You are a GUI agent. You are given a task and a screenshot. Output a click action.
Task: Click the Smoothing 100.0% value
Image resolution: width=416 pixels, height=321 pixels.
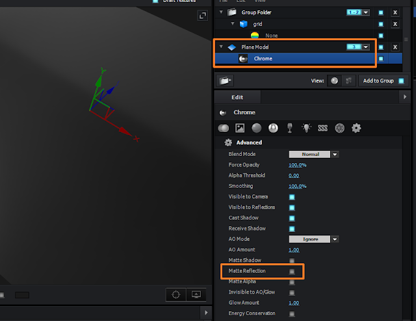pyautogui.click(x=298, y=186)
